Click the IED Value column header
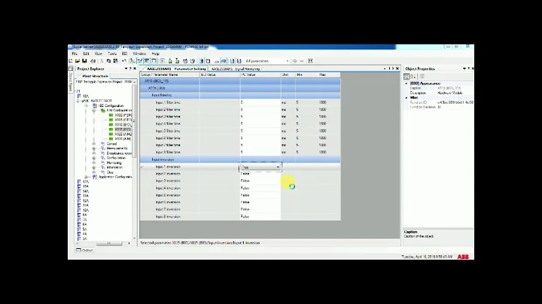Viewport: 542px width, 304px height. (x=220, y=74)
